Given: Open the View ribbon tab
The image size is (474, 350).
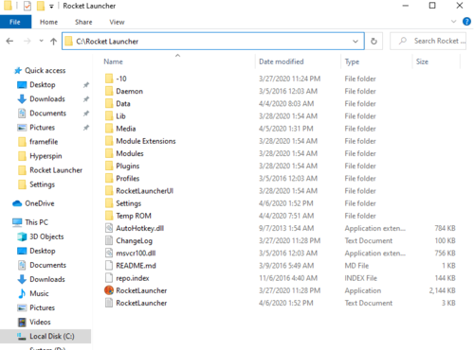Looking at the screenshot, I should 117,22.
